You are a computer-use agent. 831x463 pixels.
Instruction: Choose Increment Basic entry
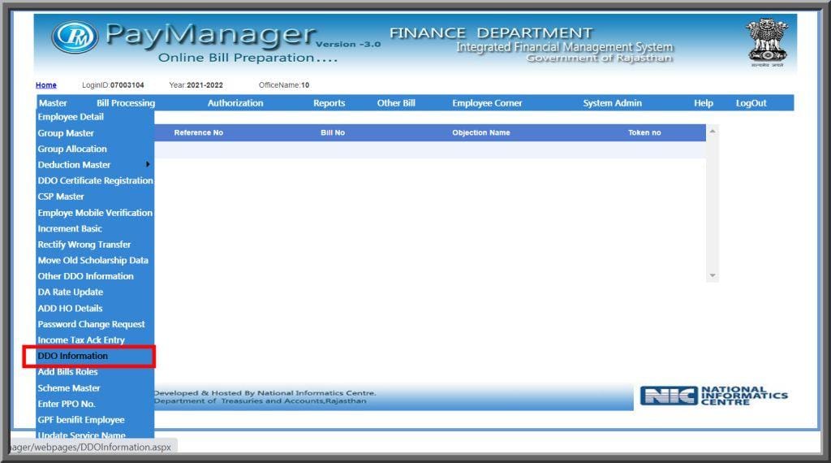(70, 228)
